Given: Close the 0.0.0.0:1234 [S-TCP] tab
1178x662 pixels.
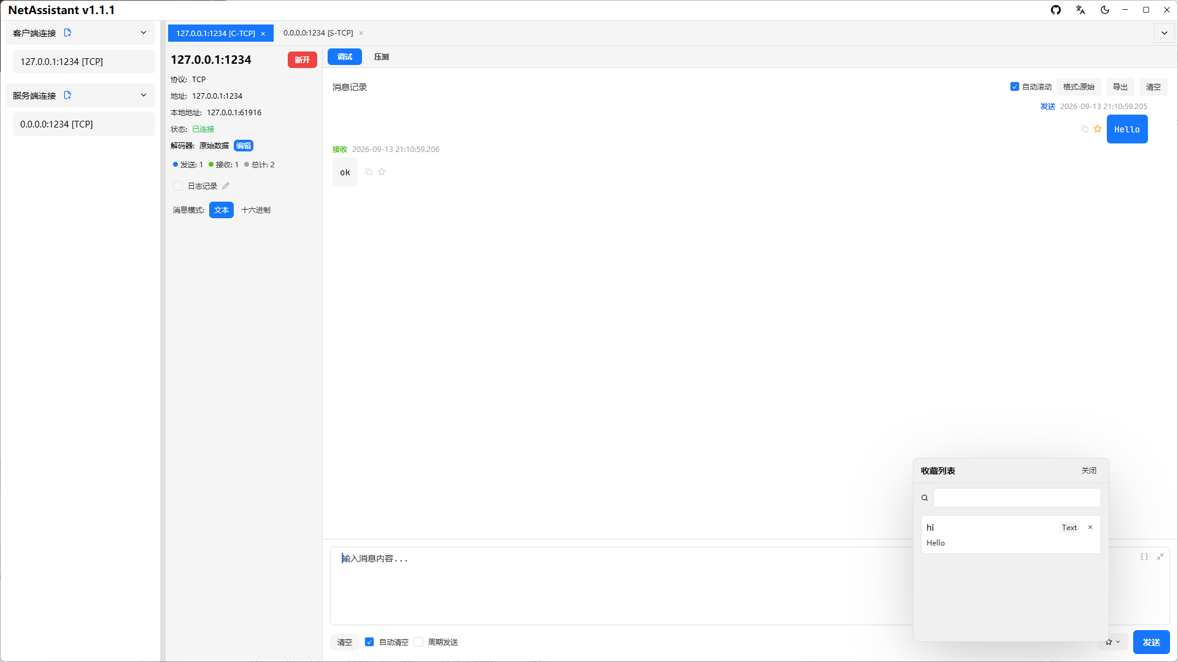Looking at the screenshot, I should (x=361, y=33).
